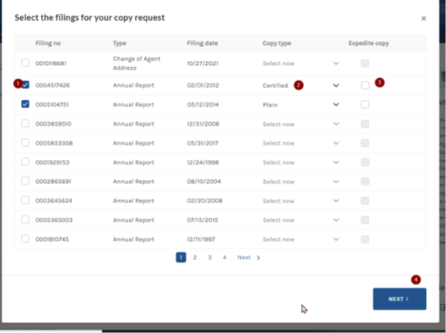Switch to page 4 of filings
Screen dimensions: 446x333
(x=225, y=257)
